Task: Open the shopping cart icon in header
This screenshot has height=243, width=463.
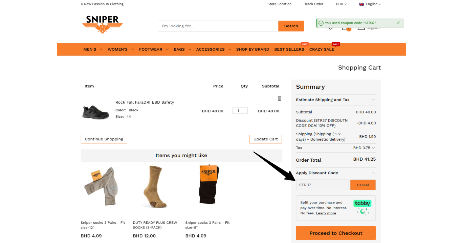Action: 346,28
